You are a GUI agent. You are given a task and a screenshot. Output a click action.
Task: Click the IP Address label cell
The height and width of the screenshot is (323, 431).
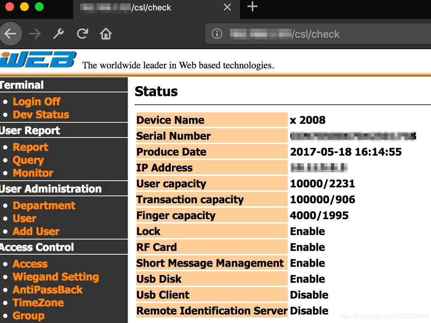click(x=212, y=168)
